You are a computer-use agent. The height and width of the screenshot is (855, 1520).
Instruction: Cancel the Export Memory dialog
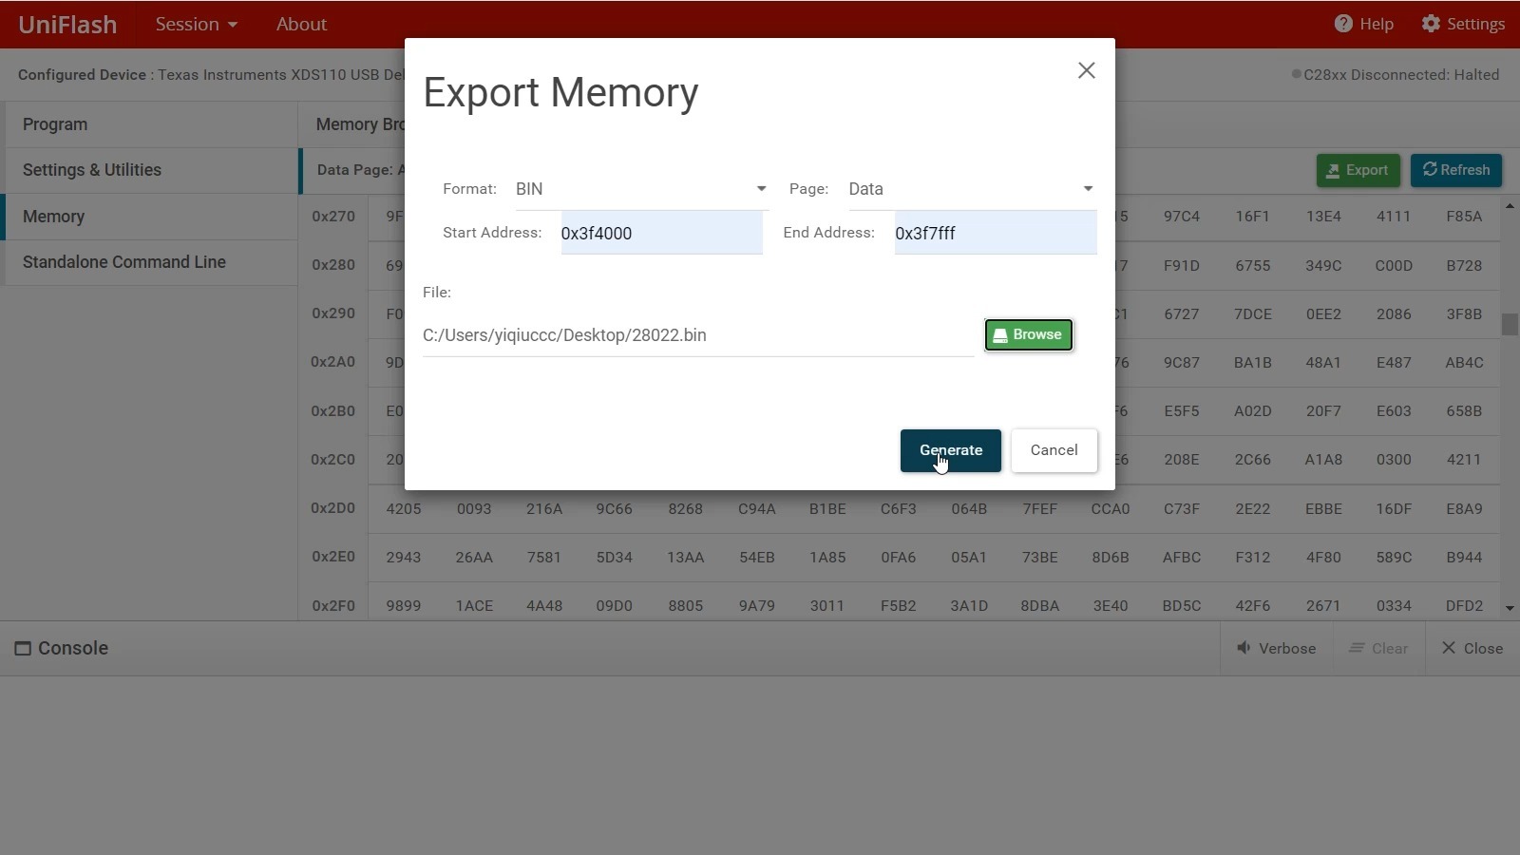point(1054,450)
